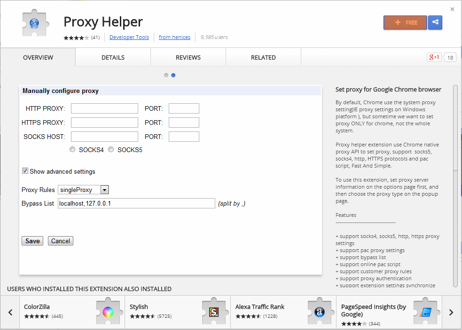Uncheck Show advanced settings checkbox
The image size is (462, 330).
[x=25, y=171]
